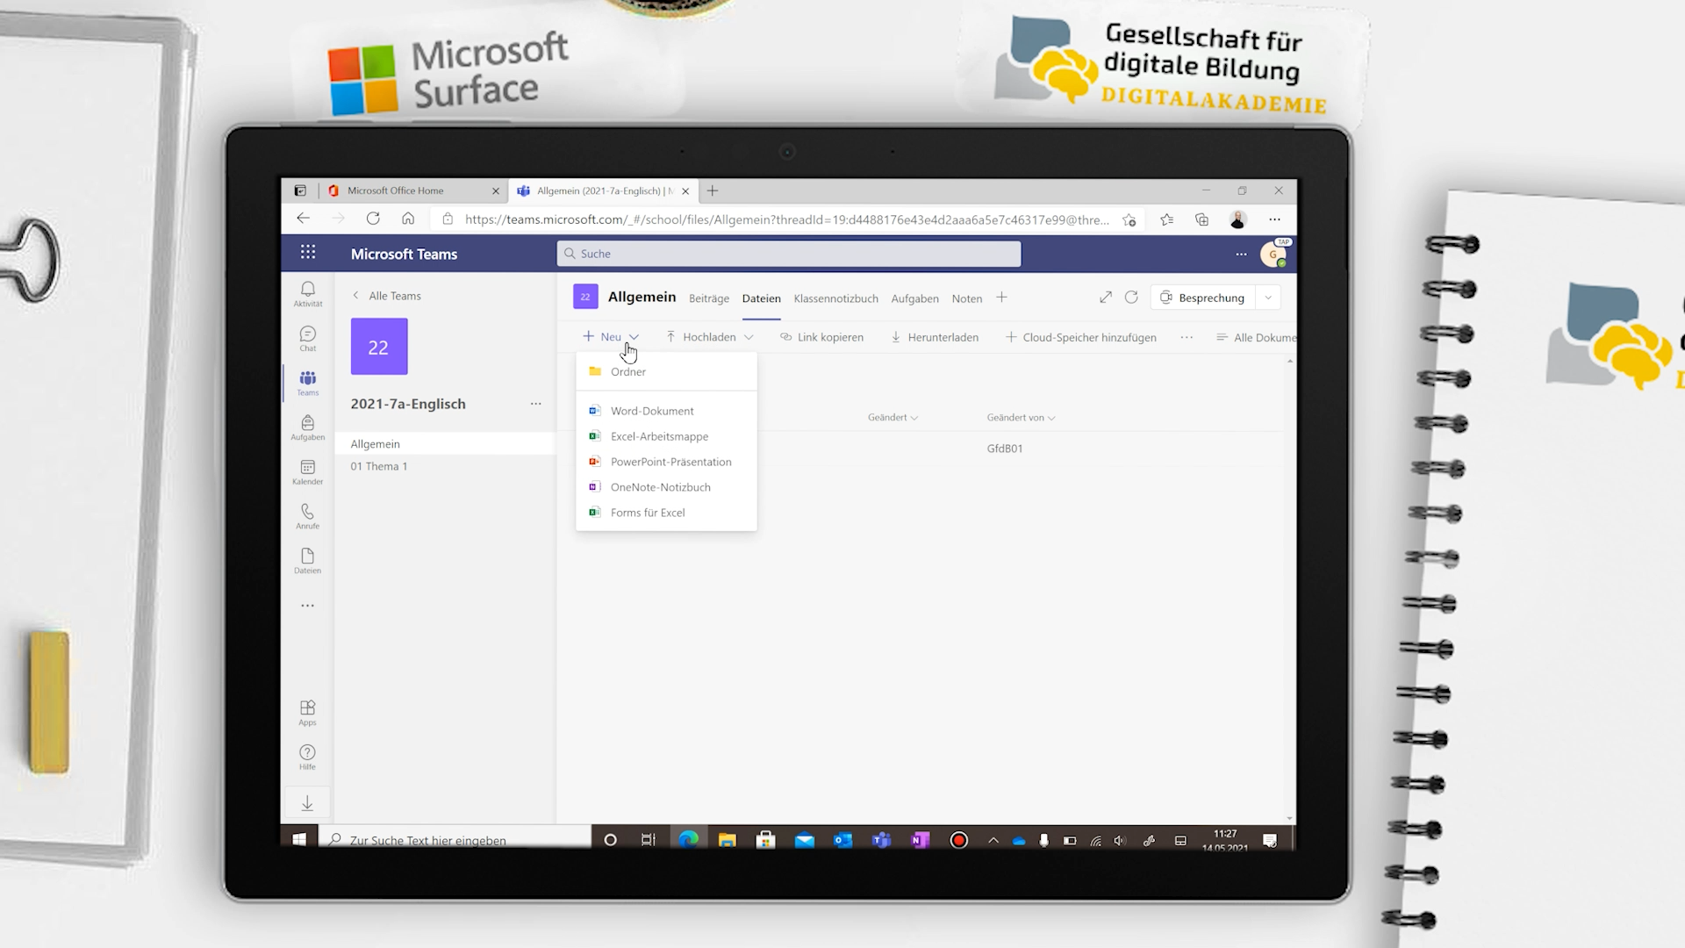The image size is (1685, 948).
Task: Open browser favorites star icon
Action: 1166,219
